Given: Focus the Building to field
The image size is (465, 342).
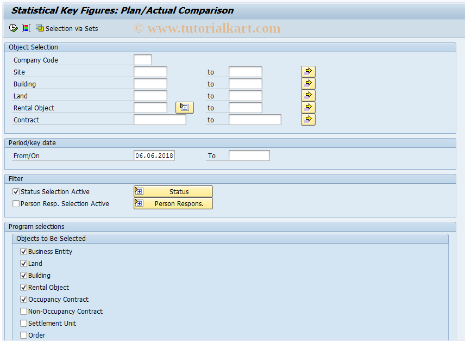Looking at the screenshot, I should point(245,84).
